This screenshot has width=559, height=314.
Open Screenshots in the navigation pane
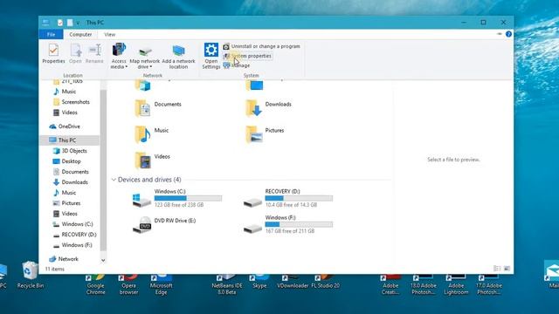tap(72, 102)
